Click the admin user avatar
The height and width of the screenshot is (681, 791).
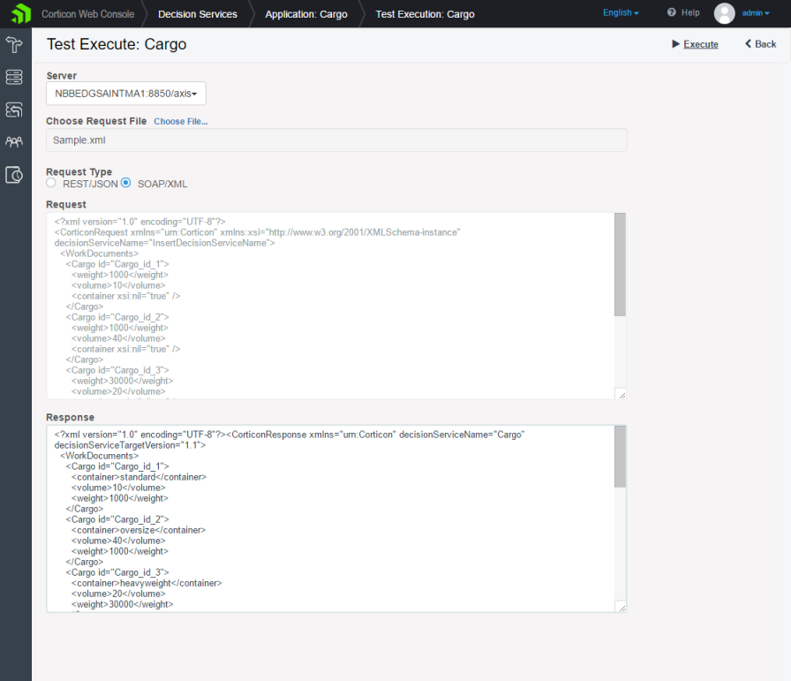[x=725, y=13]
